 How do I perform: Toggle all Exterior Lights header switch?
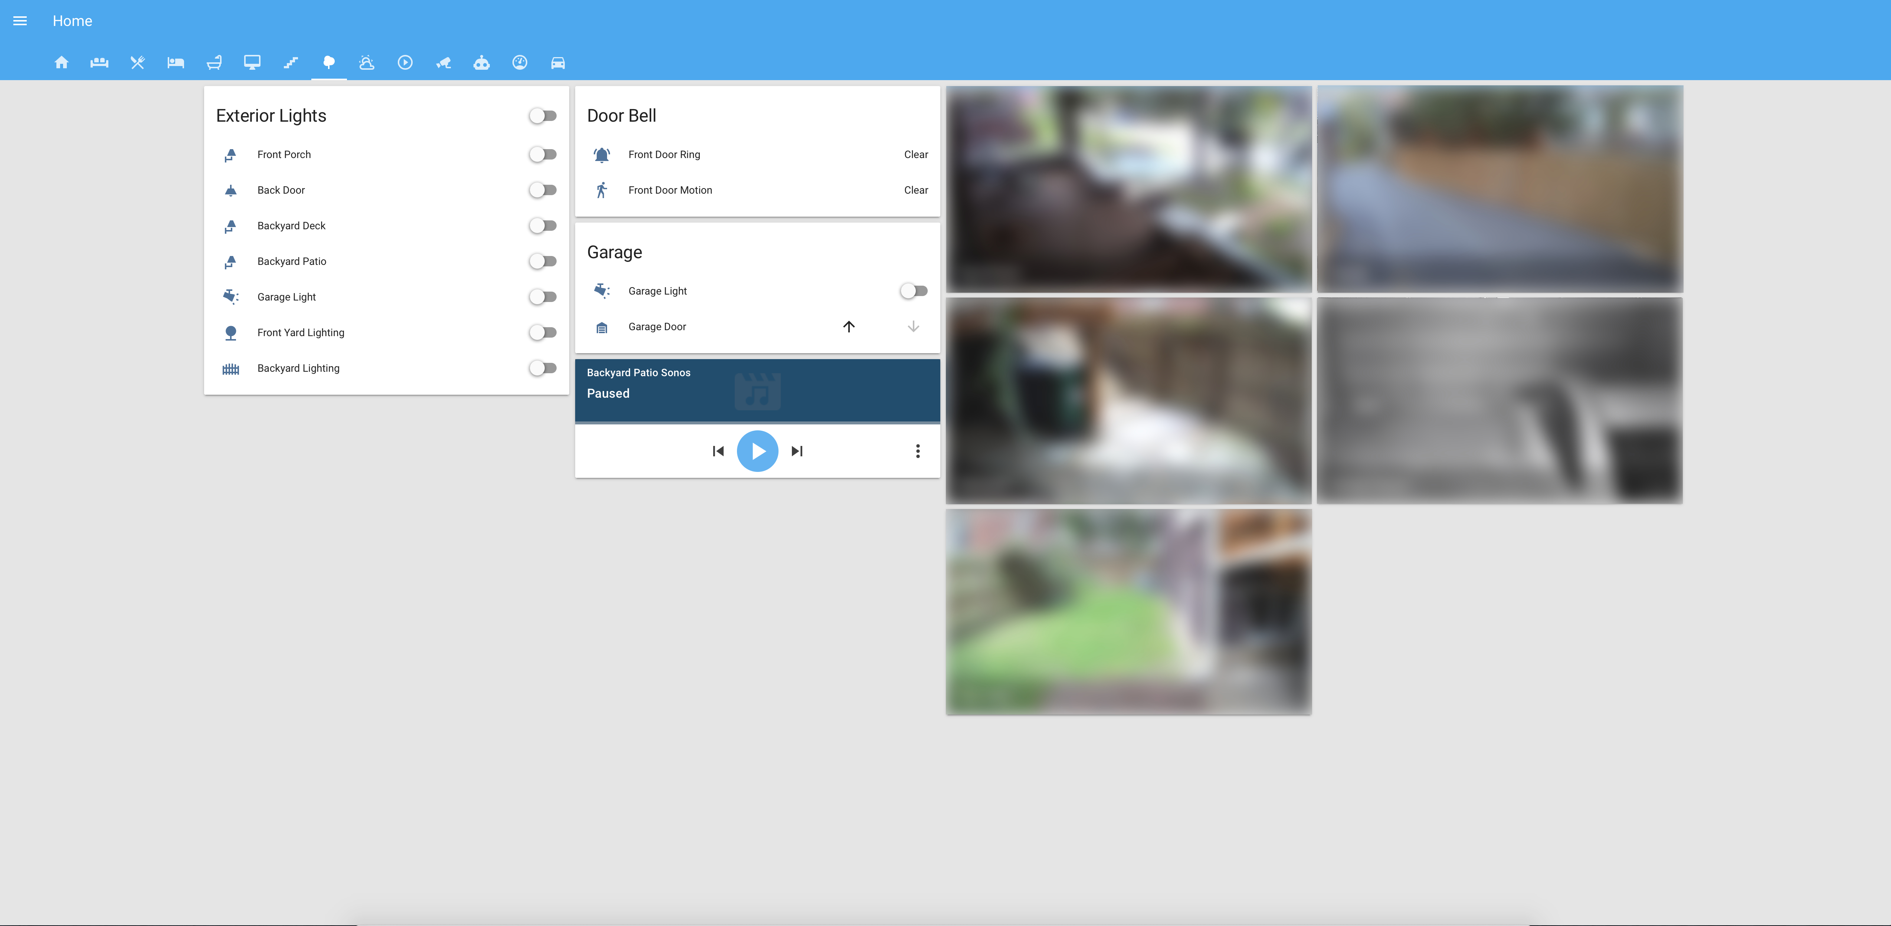[x=543, y=116]
